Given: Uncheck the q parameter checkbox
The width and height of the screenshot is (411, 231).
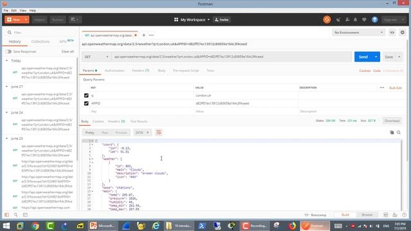Looking at the screenshot, I should (86, 96).
